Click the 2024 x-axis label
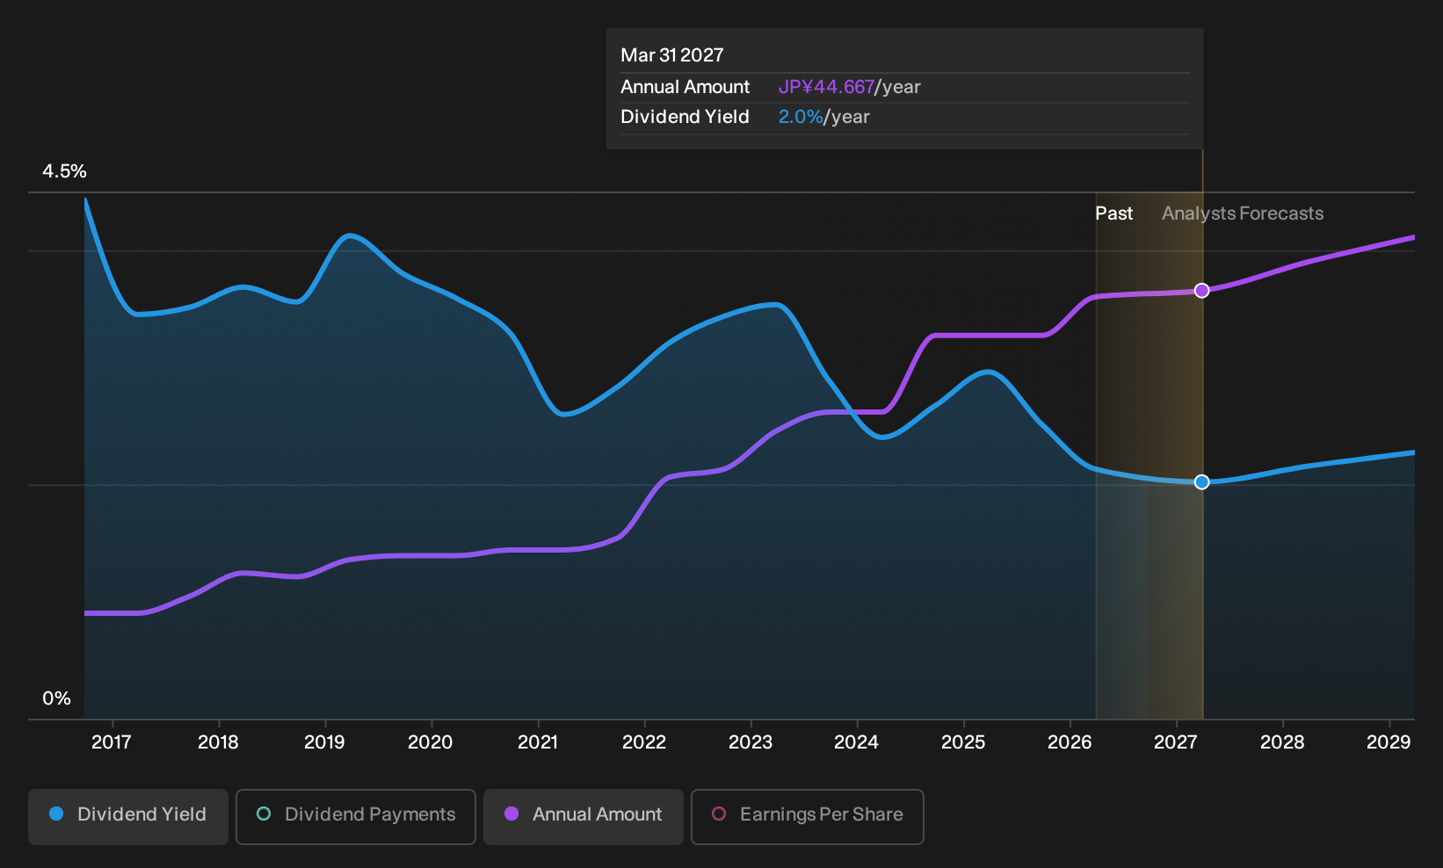This screenshot has height=868, width=1443. tap(857, 742)
